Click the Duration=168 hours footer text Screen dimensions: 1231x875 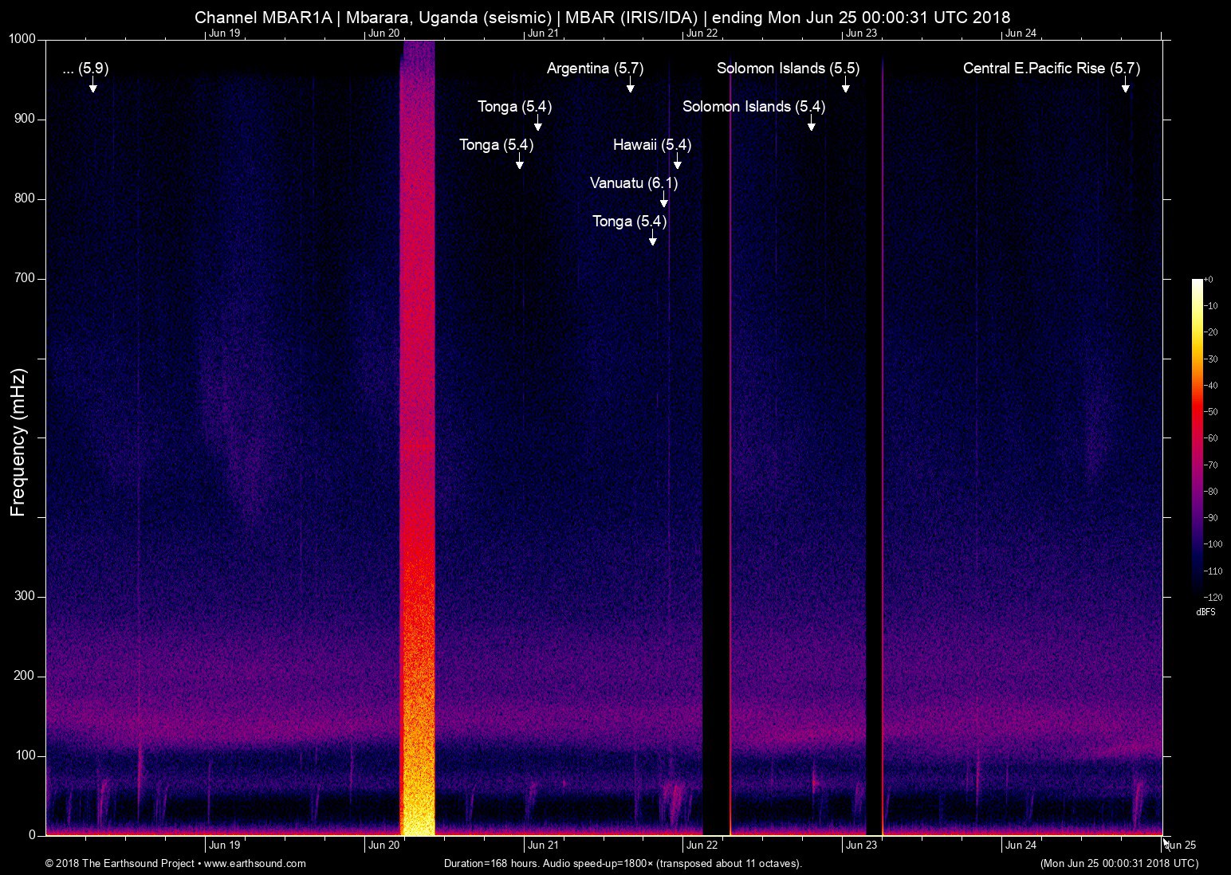pos(623,863)
